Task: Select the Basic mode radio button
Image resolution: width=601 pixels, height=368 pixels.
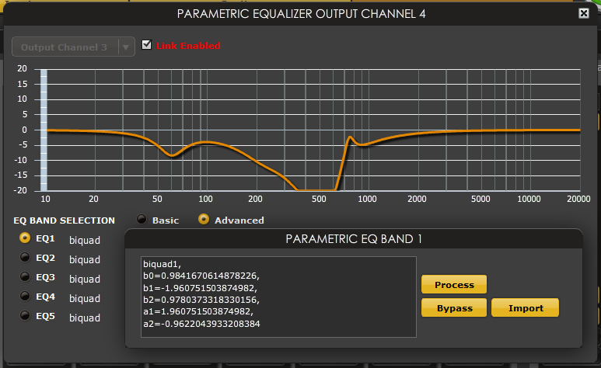Action: pyautogui.click(x=142, y=220)
